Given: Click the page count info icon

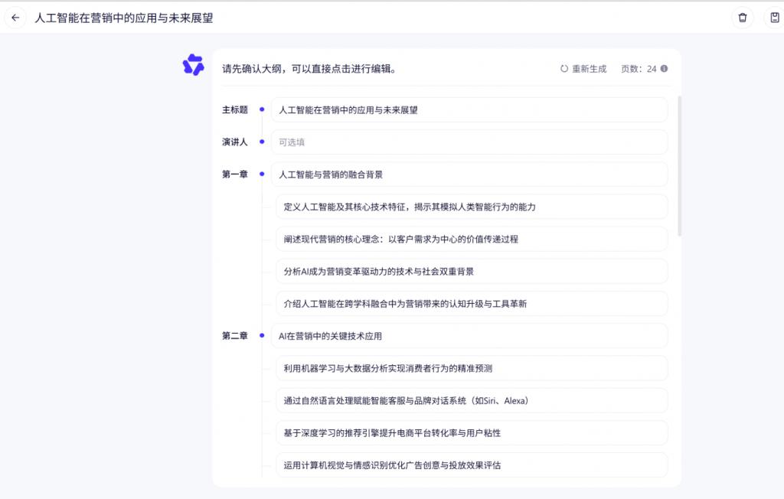Looking at the screenshot, I should click(664, 69).
